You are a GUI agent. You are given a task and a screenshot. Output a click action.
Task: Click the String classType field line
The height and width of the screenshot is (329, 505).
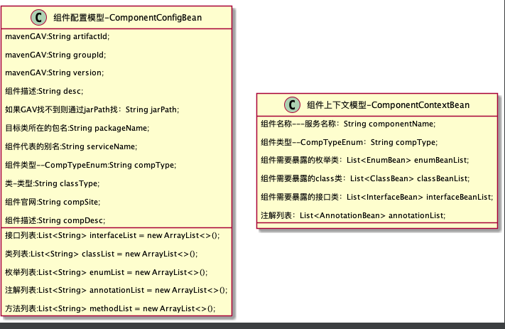click(x=53, y=183)
